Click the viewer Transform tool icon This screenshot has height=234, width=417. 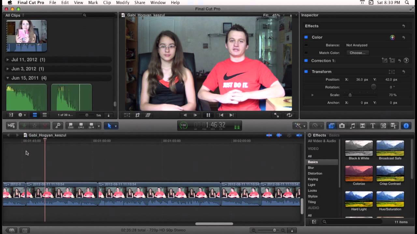[x=127, y=115]
